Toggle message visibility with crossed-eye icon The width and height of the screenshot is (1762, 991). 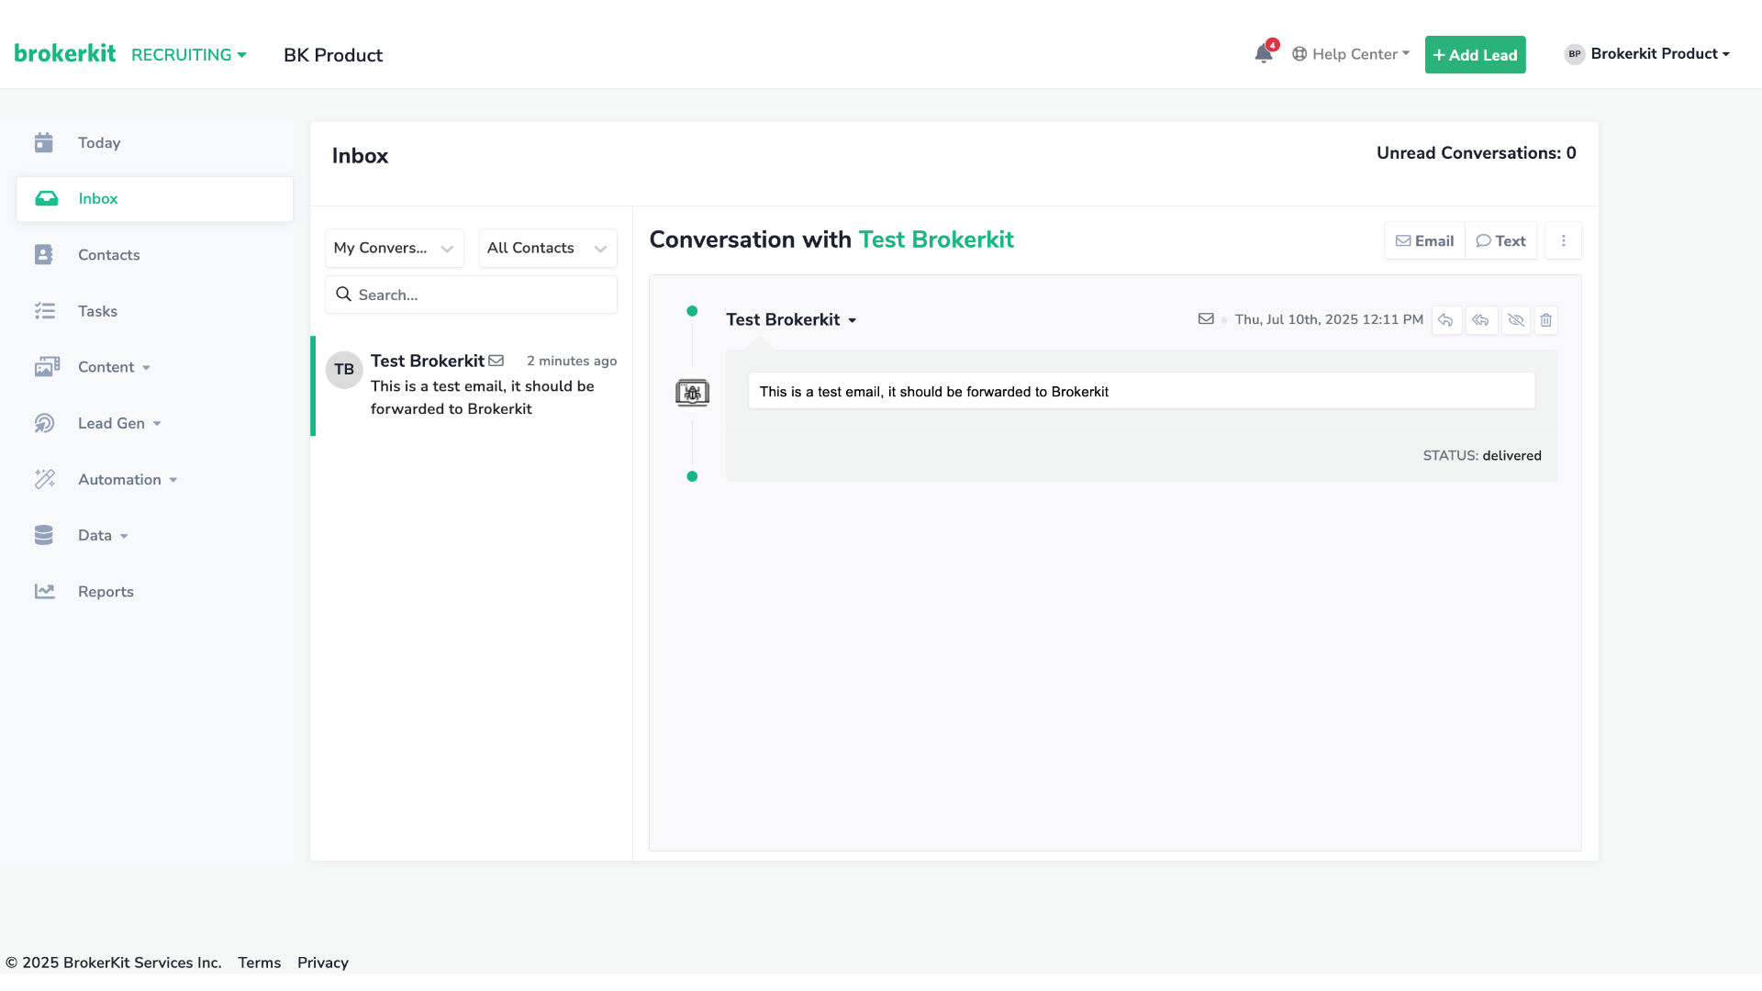coord(1516,320)
